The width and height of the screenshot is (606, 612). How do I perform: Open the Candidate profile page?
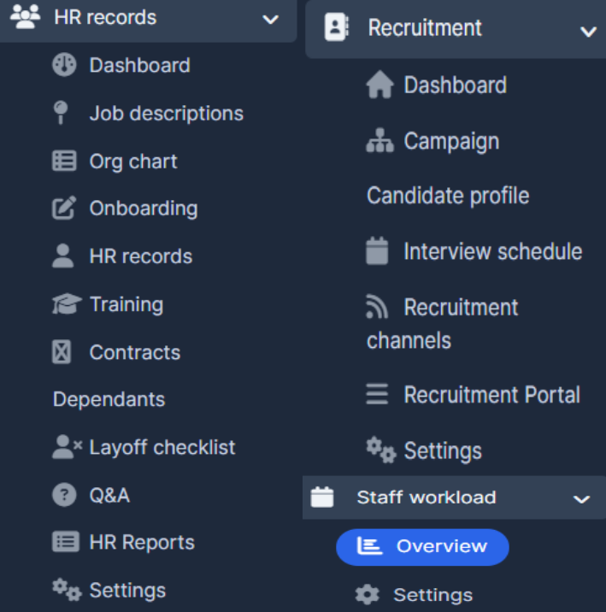pos(448,196)
